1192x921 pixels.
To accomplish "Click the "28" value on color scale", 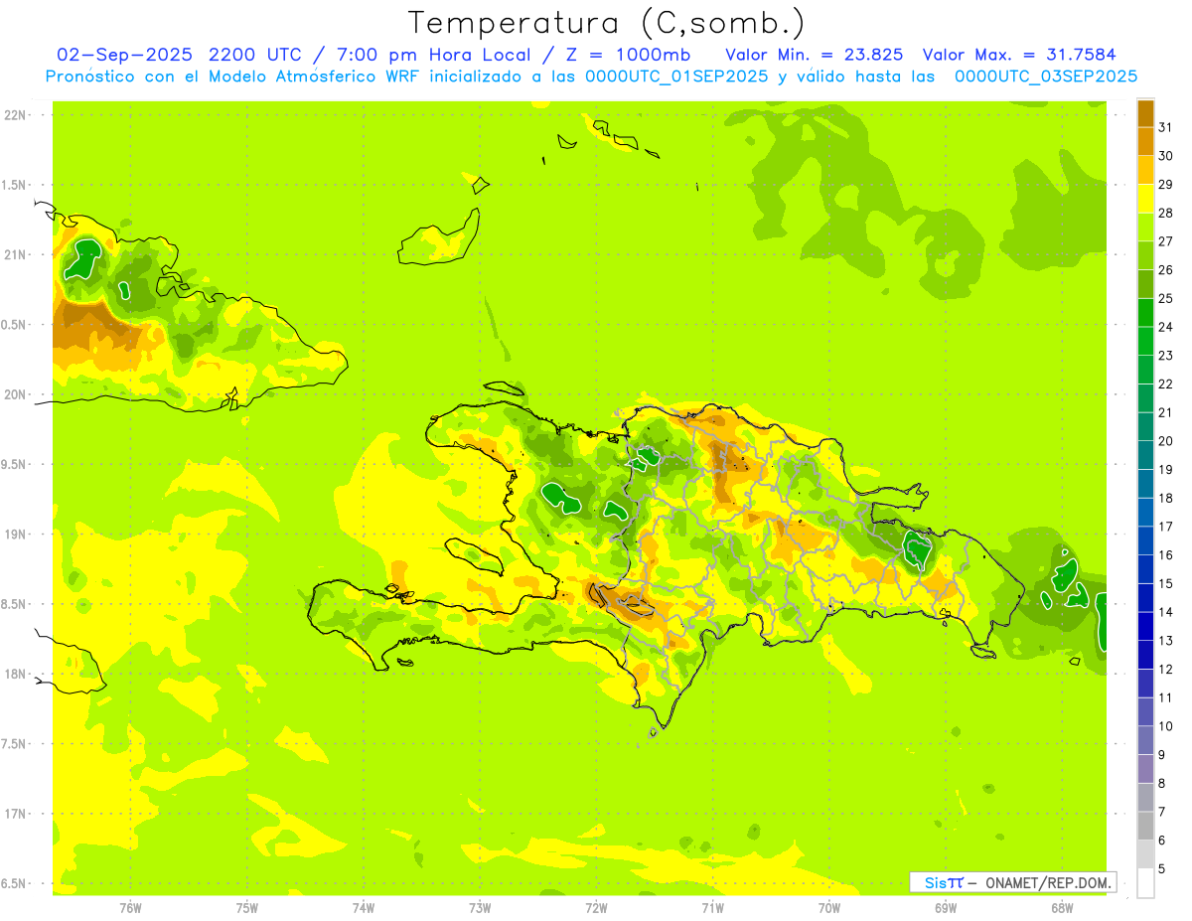I will (1166, 213).
